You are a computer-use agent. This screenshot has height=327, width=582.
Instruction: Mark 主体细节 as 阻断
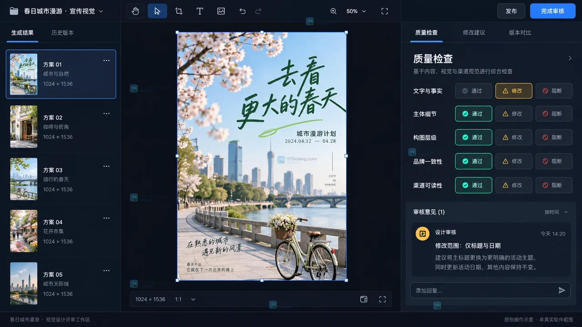[554, 114]
